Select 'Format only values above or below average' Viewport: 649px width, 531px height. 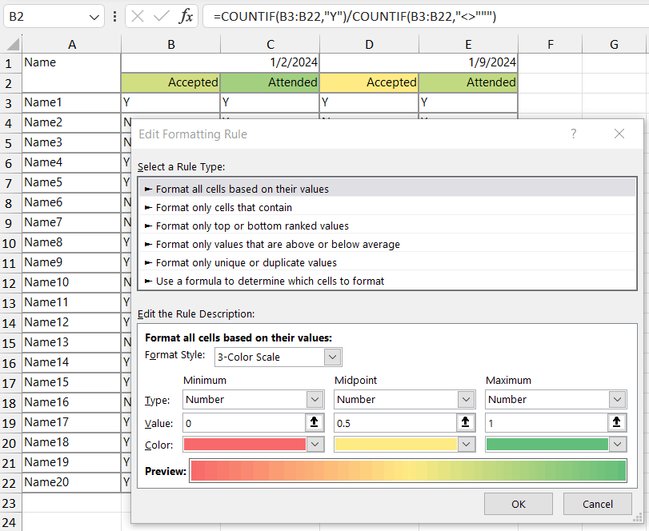click(x=387, y=245)
